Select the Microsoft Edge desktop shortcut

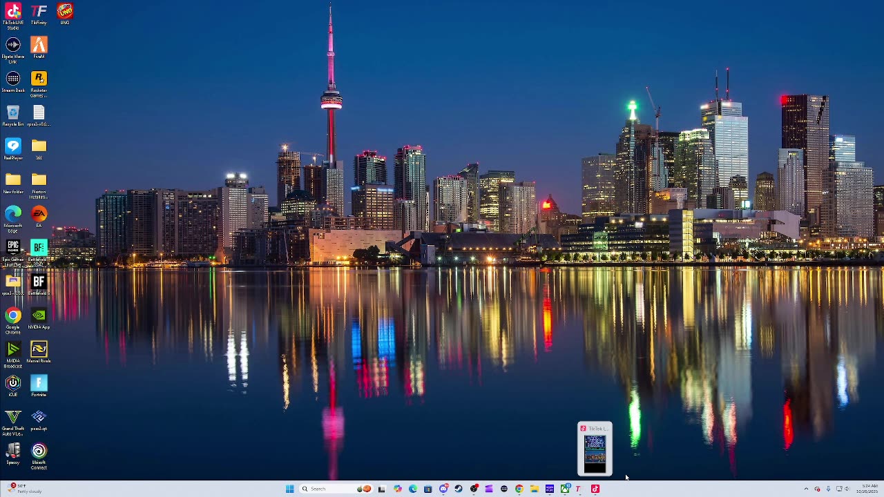point(13,220)
